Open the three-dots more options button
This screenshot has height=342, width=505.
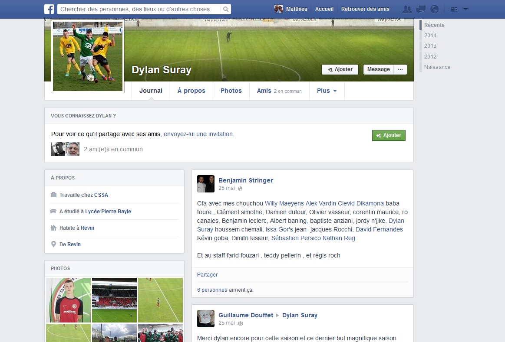tap(400, 69)
